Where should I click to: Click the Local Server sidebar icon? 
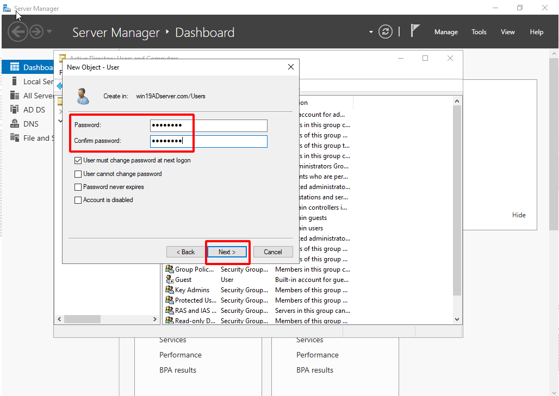coord(14,81)
